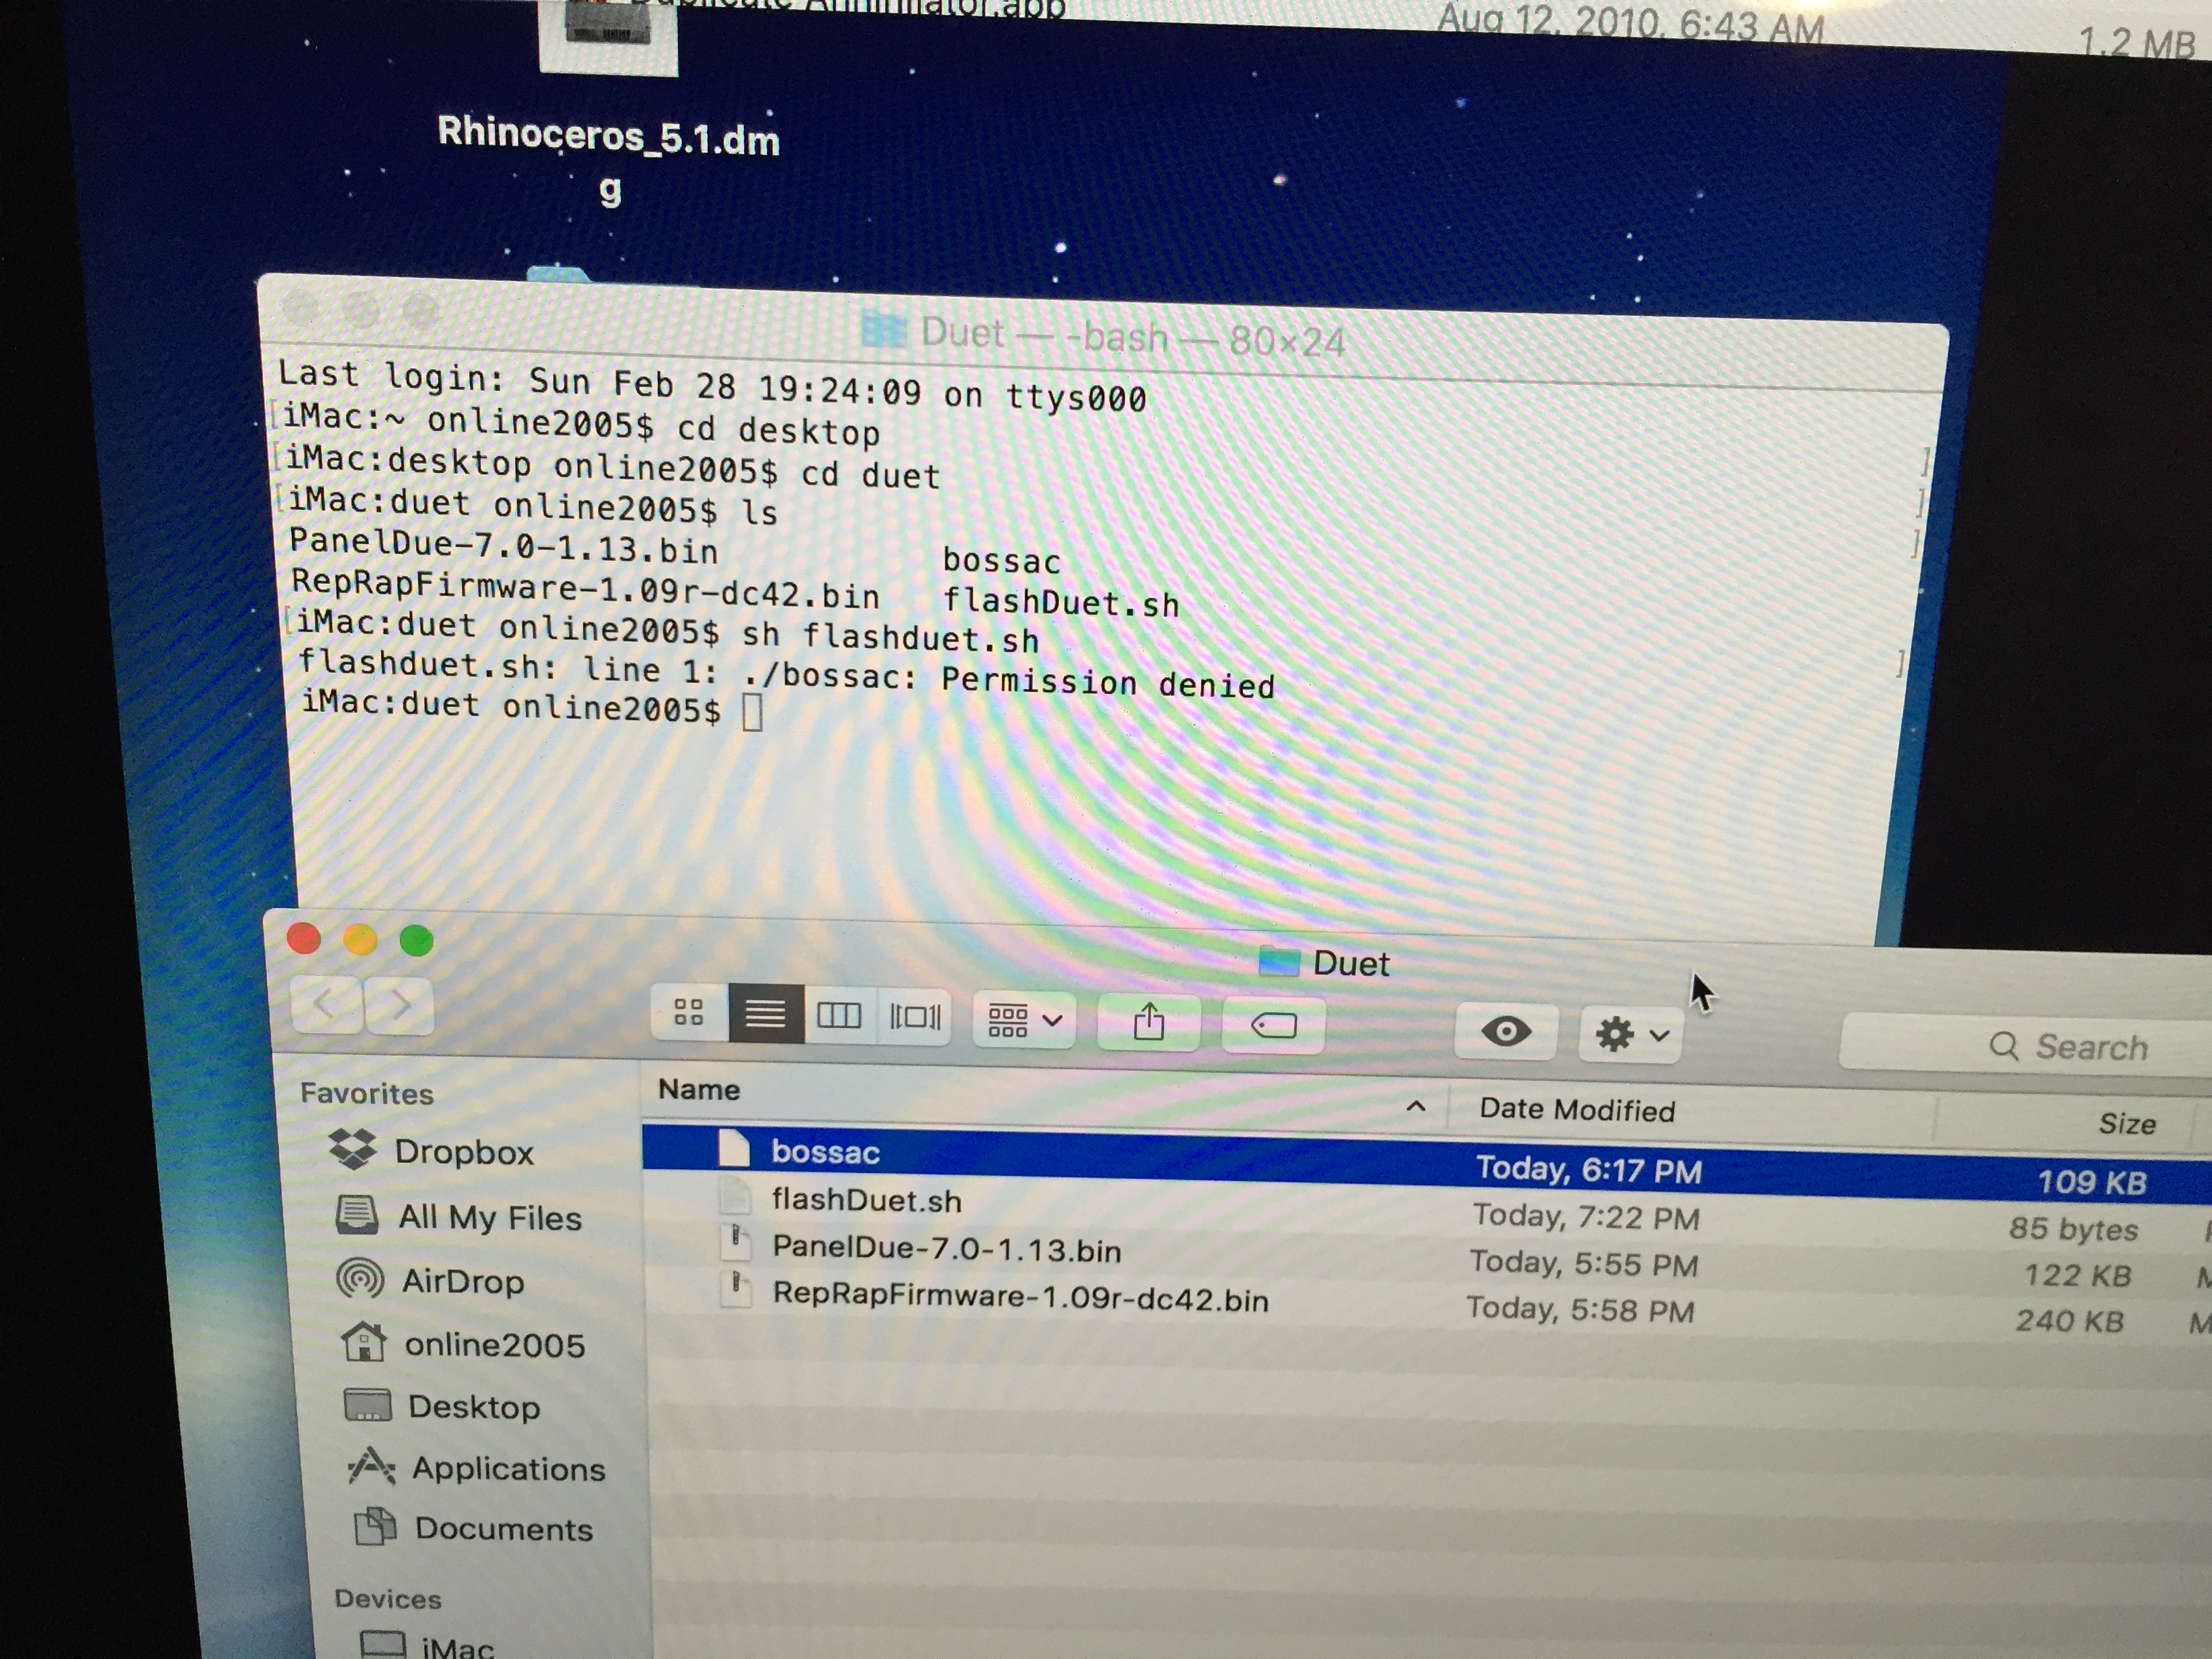2212x1659 pixels.
Task: Click the Edit Tags icon
Action: pyautogui.click(x=1274, y=1026)
